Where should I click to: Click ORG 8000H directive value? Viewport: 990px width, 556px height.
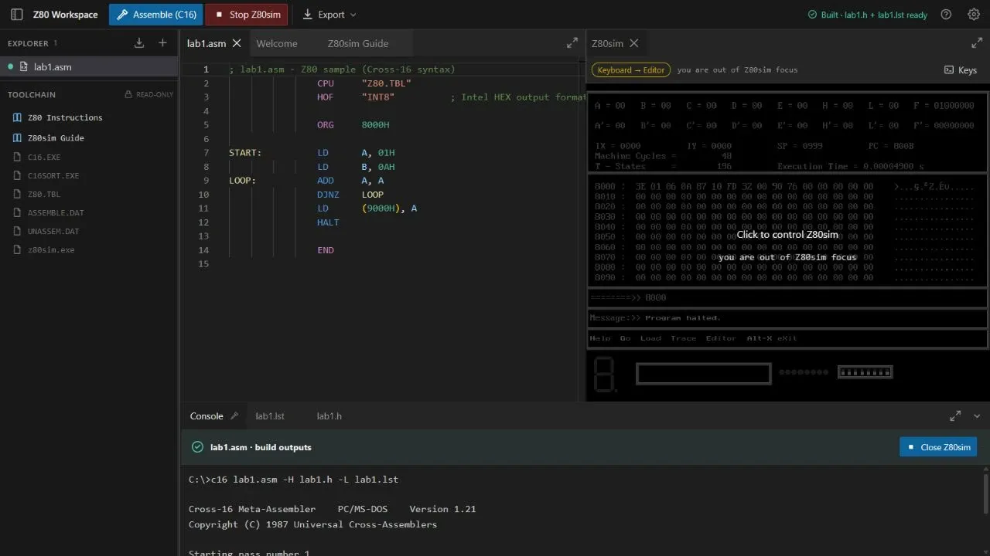(375, 125)
